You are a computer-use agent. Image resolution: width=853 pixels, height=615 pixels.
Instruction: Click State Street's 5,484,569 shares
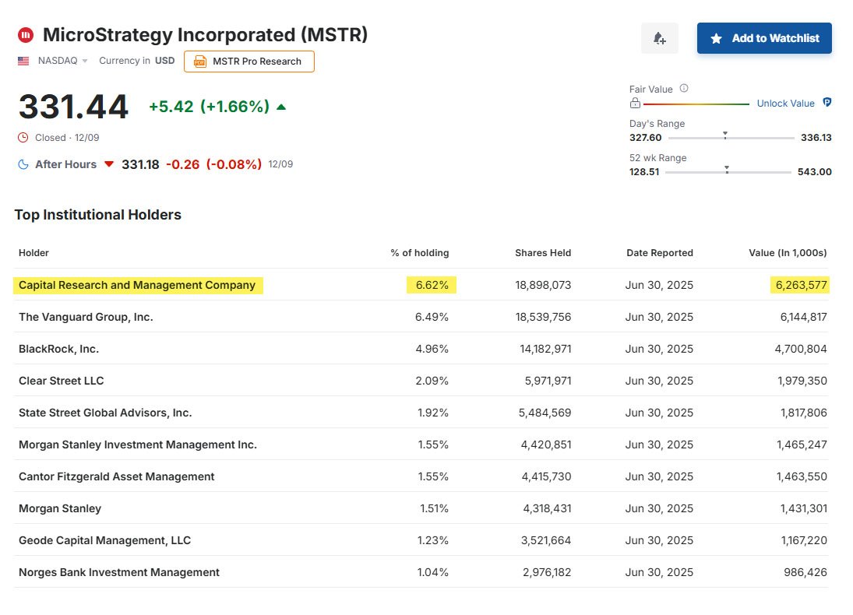545,413
